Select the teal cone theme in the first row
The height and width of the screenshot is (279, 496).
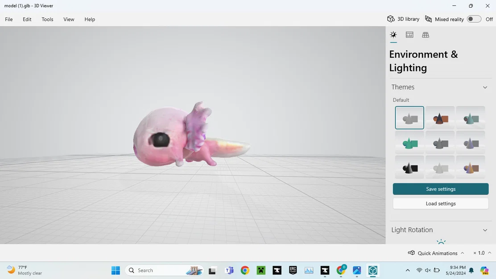tap(471, 117)
